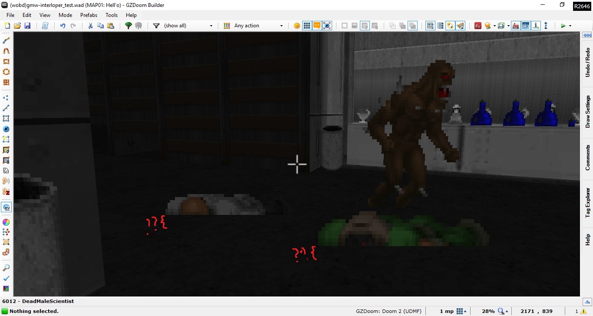Click the R2646 revision badge
Screen dimensions: 593x316
581,7
